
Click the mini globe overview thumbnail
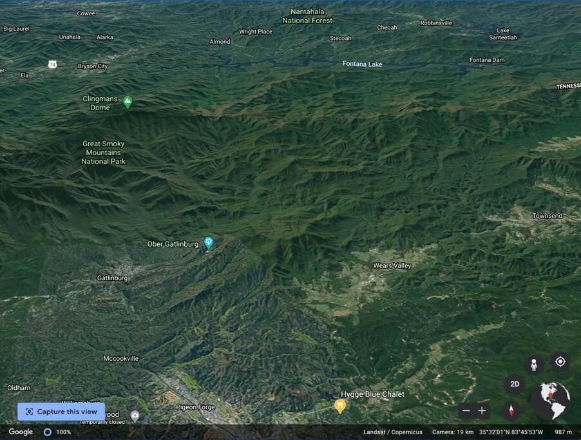coord(551,401)
